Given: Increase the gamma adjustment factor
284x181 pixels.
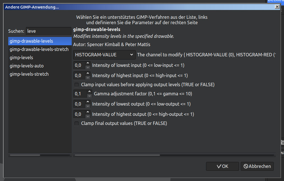Looking at the screenshot, I should coord(89,92).
